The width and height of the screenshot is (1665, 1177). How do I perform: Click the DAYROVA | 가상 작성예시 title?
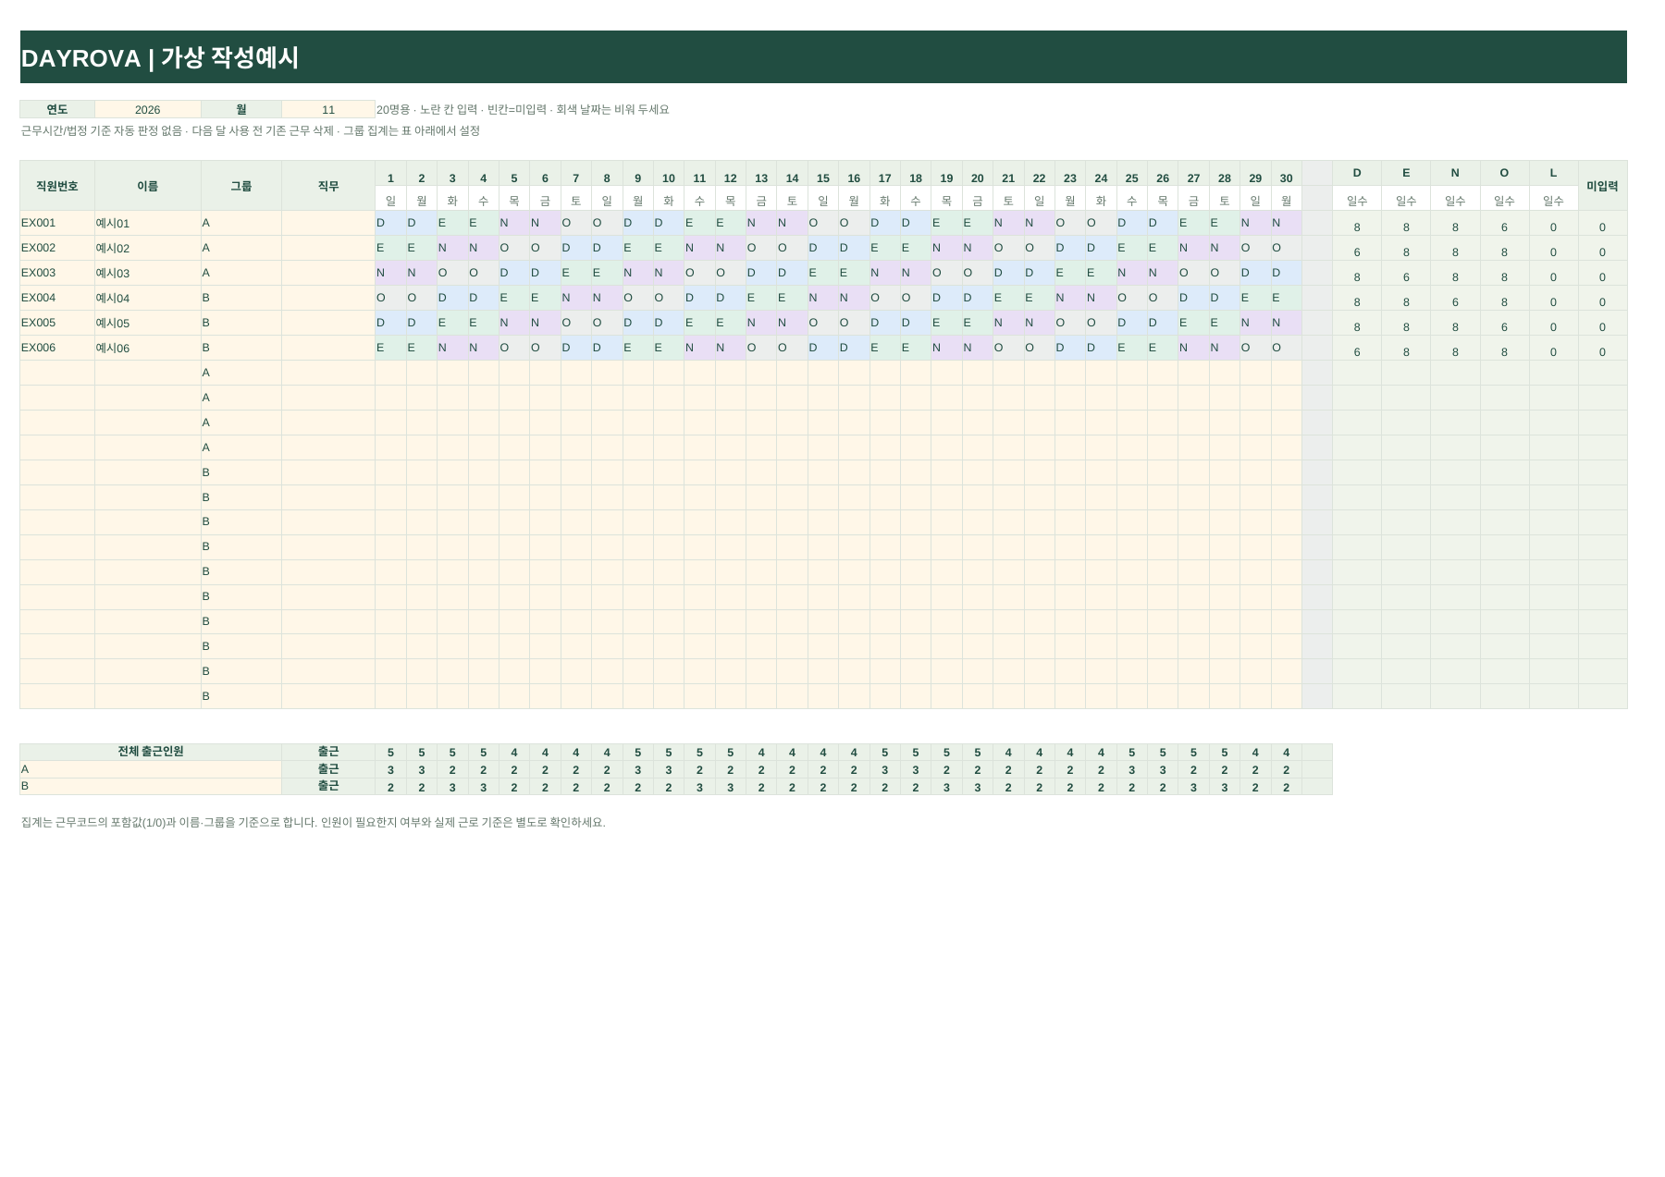[160, 57]
